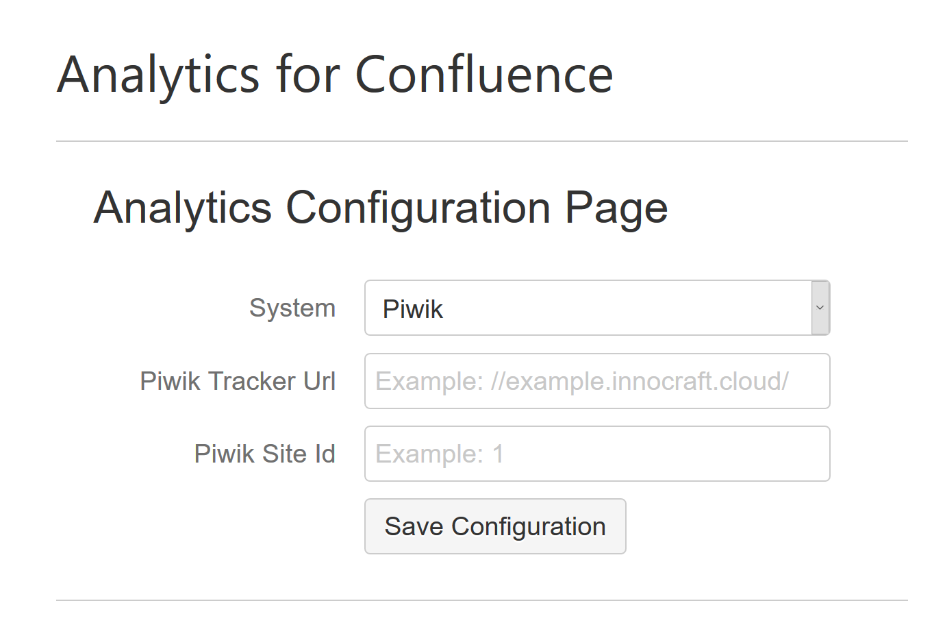Click into the Piwik Site Id field
The height and width of the screenshot is (638, 945).
tap(597, 454)
